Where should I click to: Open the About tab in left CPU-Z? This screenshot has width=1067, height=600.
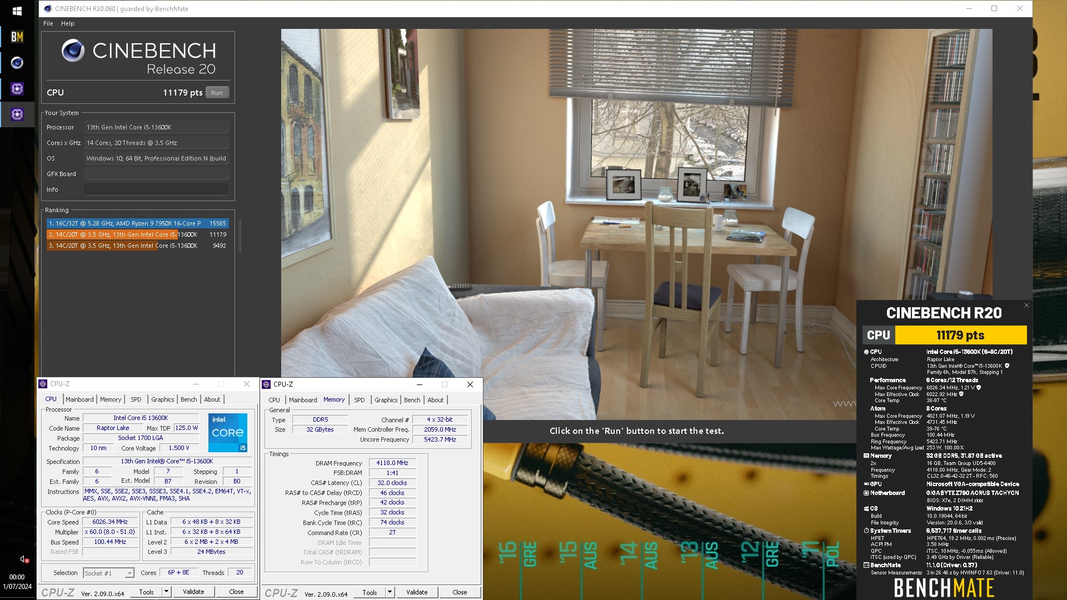[x=212, y=399]
